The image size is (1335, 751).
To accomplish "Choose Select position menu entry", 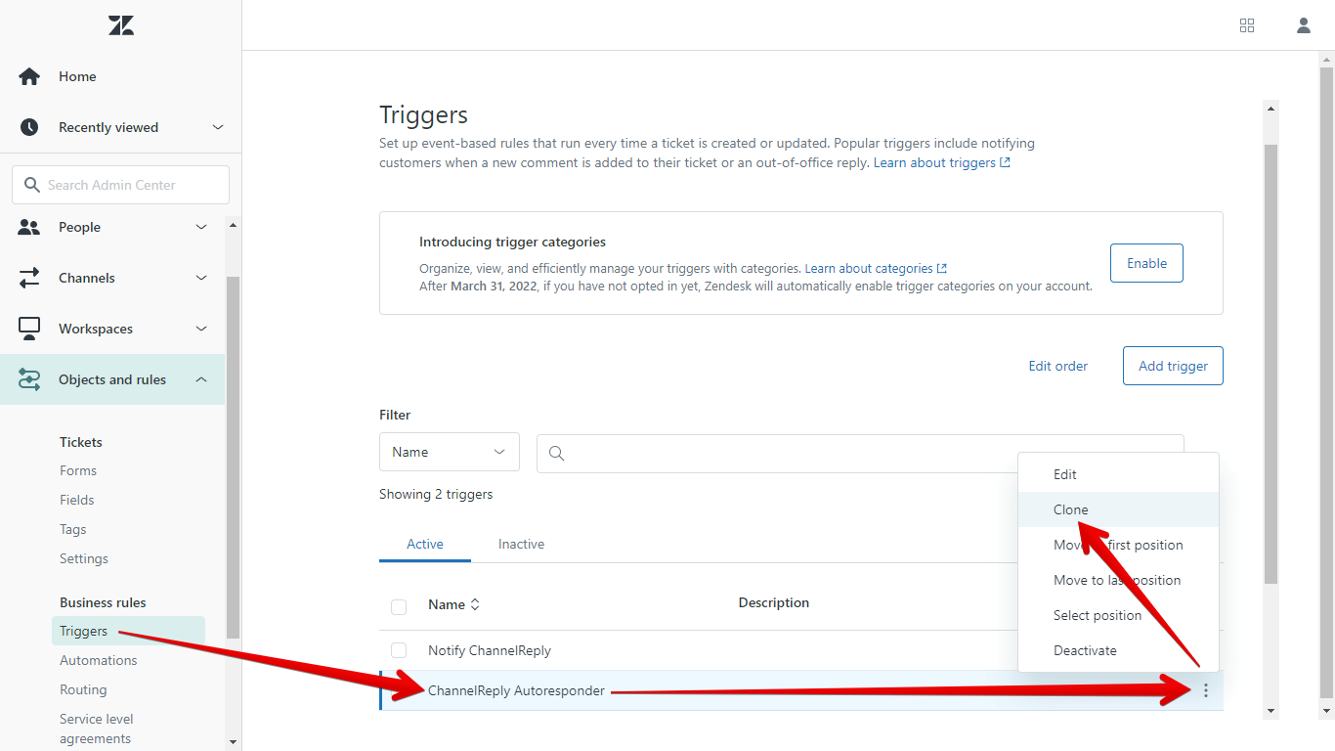I will pyautogui.click(x=1118, y=615).
